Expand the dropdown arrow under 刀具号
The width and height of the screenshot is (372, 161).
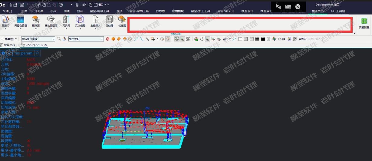(66, 29)
